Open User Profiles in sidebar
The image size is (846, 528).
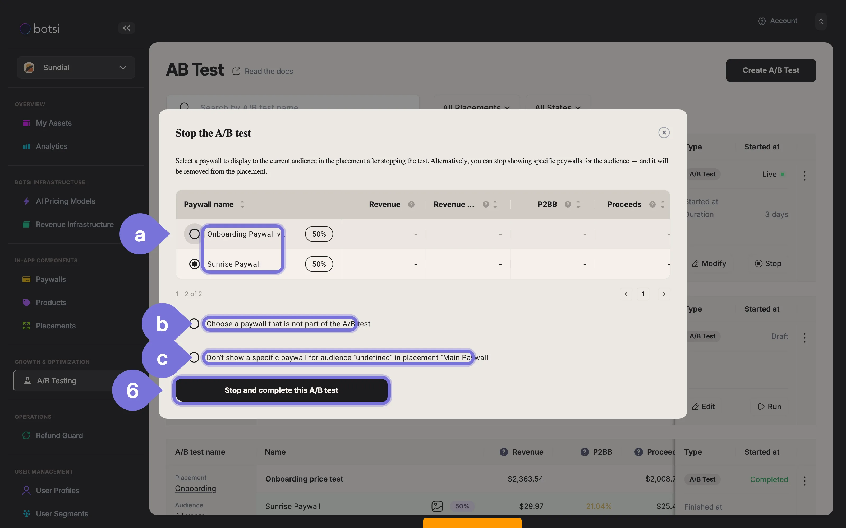[57, 490]
